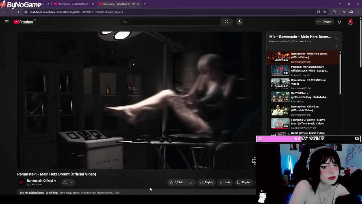
Task: Open the YouTube account avatar menu
Action: [x=350, y=22]
